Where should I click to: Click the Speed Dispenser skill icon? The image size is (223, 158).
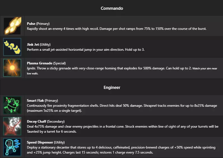pos(12,147)
